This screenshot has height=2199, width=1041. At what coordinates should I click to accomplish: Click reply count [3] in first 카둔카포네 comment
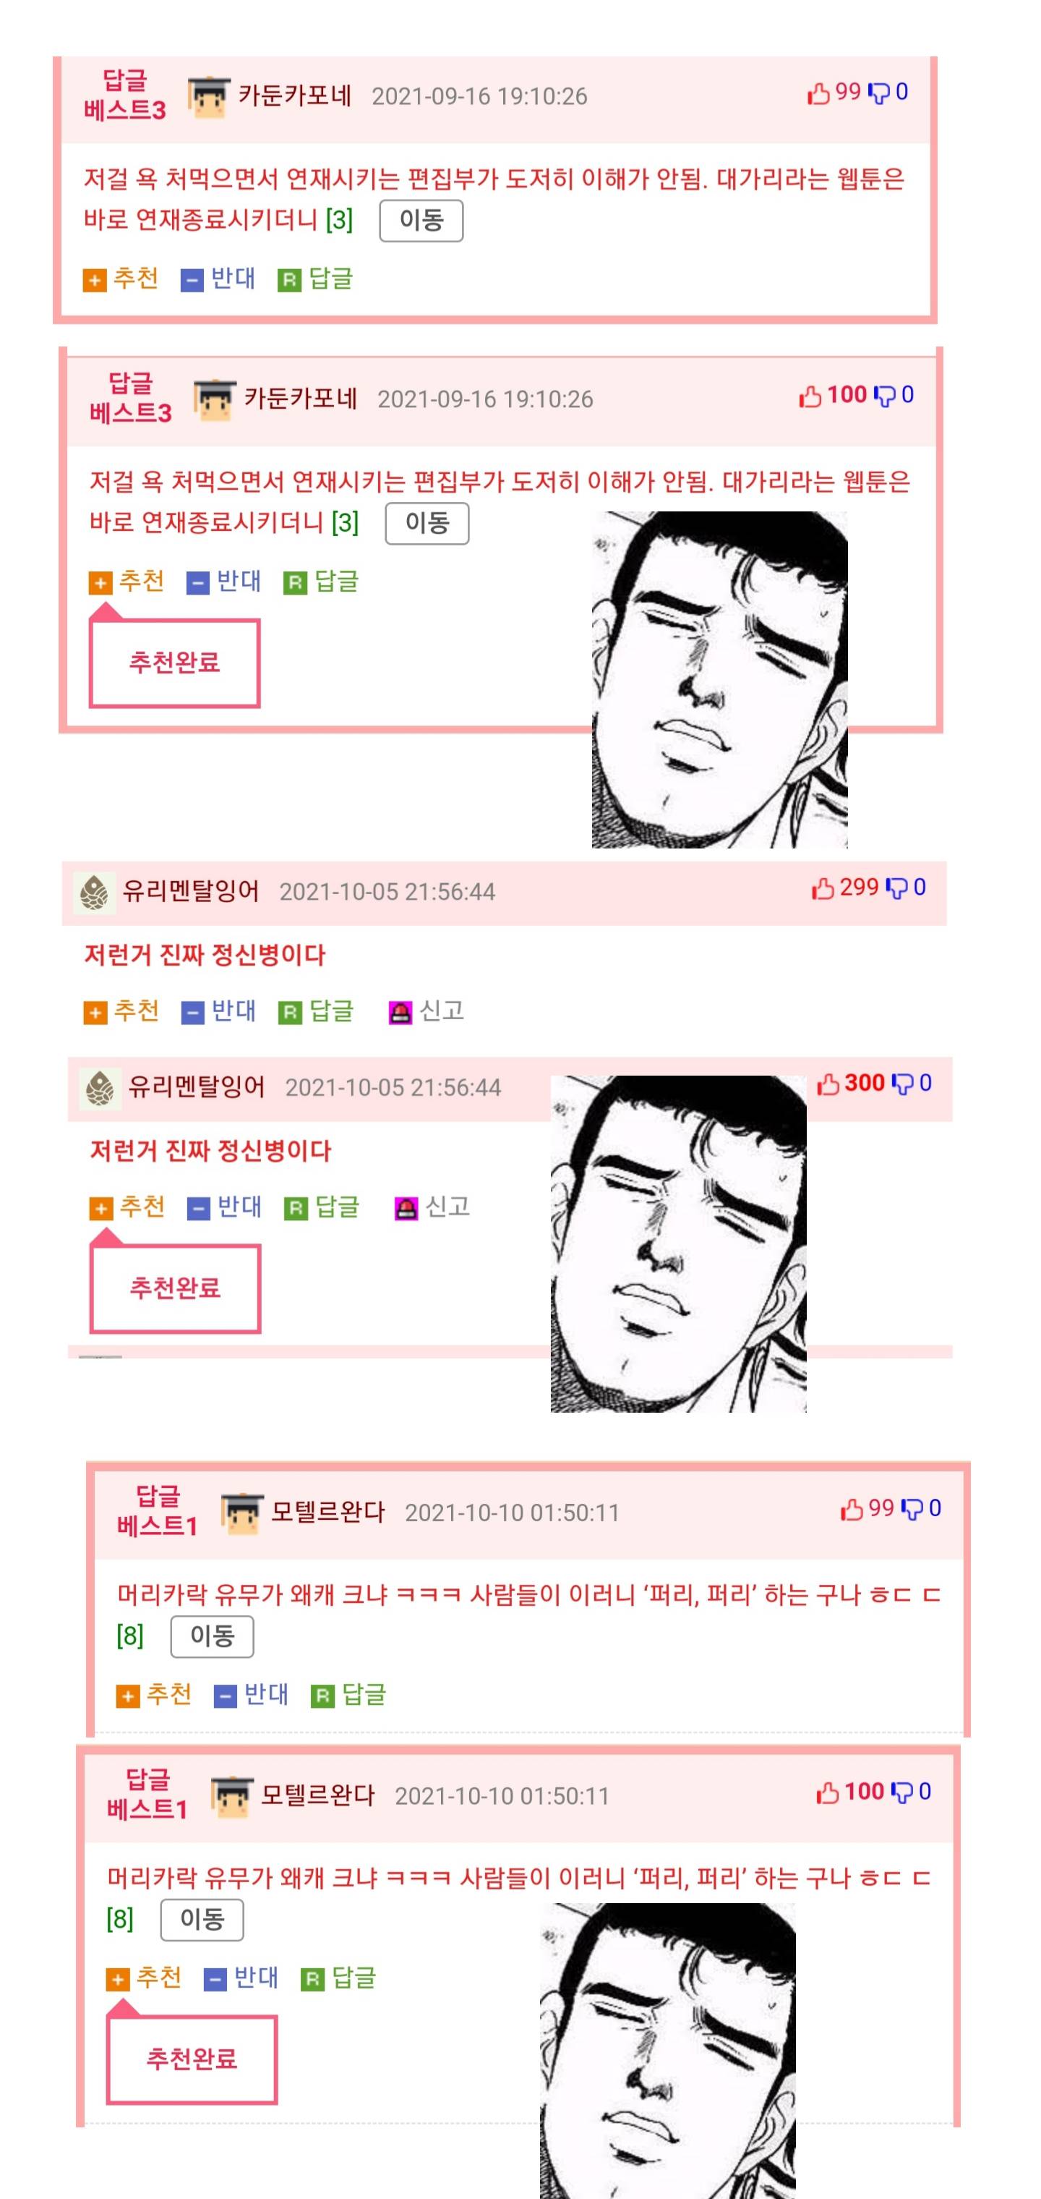click(340, 220)
